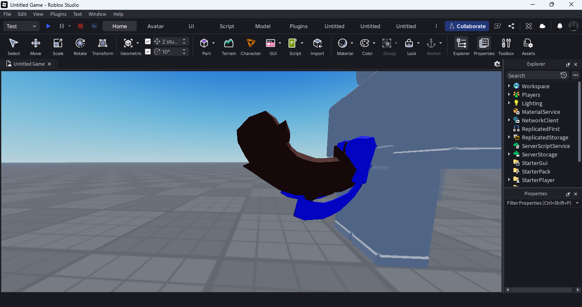Toggle the rotation snapping 10° checkbox
This screenshot has height=307, width=582.
pyautogui.click(x=148, y=52)
